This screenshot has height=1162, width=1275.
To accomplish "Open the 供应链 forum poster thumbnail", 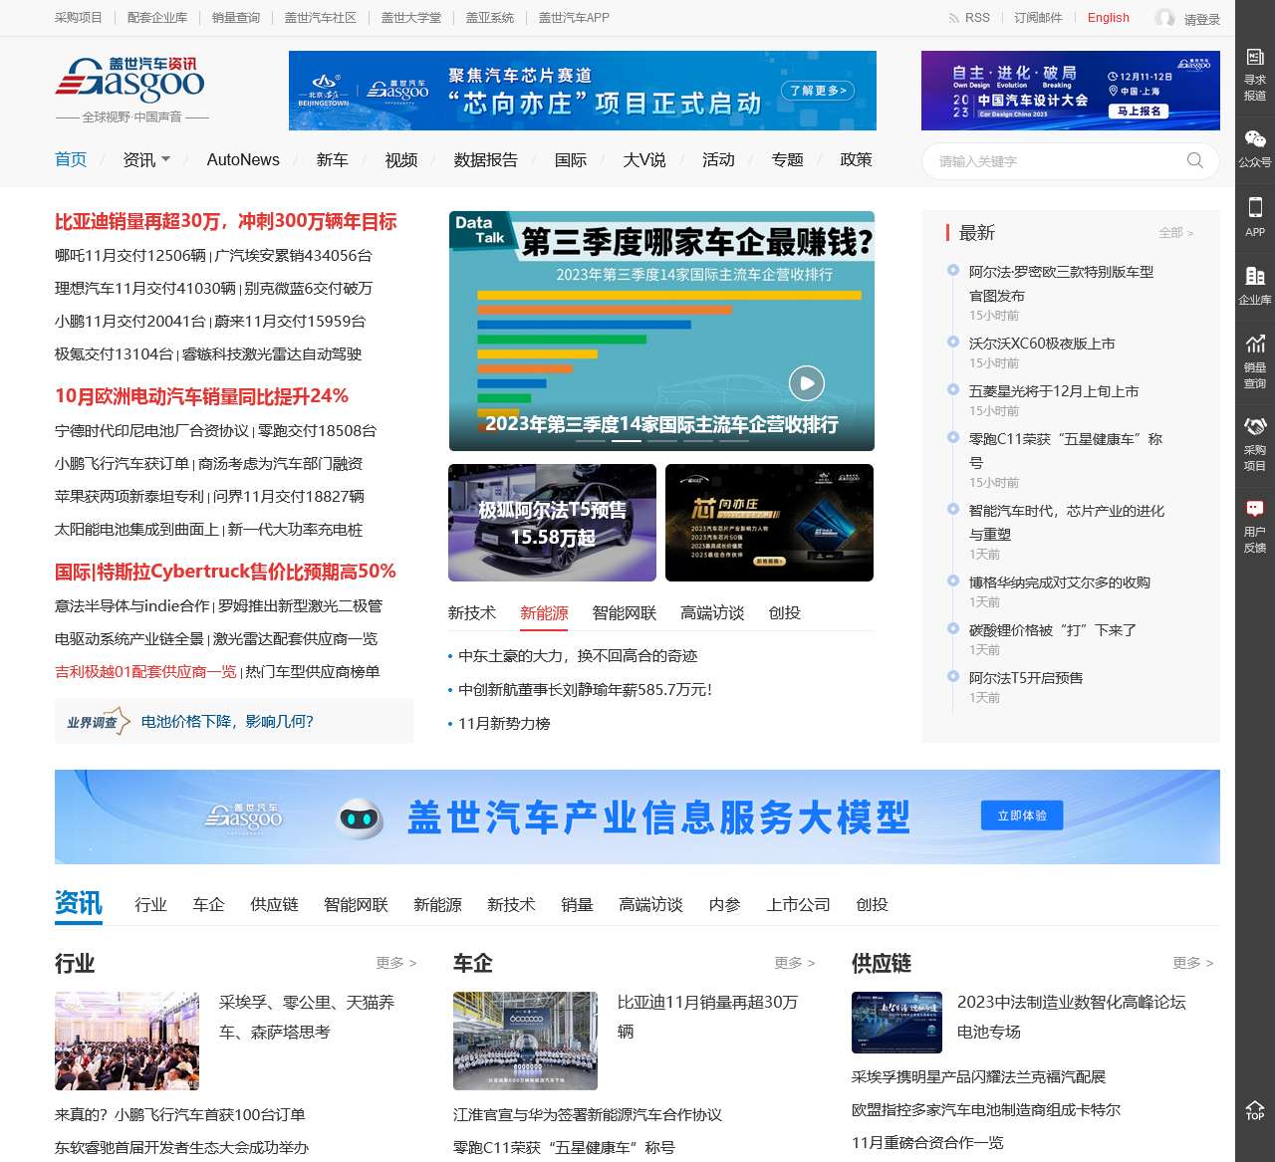I will tap(896, 1023).
